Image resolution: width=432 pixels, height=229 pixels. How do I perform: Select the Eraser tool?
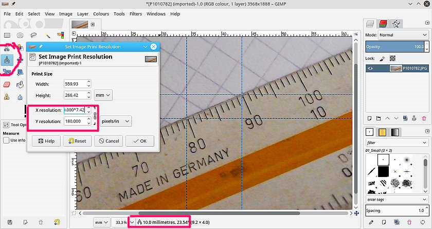tap(7, 84)
